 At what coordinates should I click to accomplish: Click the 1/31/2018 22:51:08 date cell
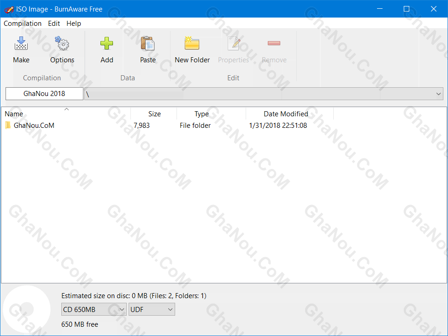(x=278, y=126)
